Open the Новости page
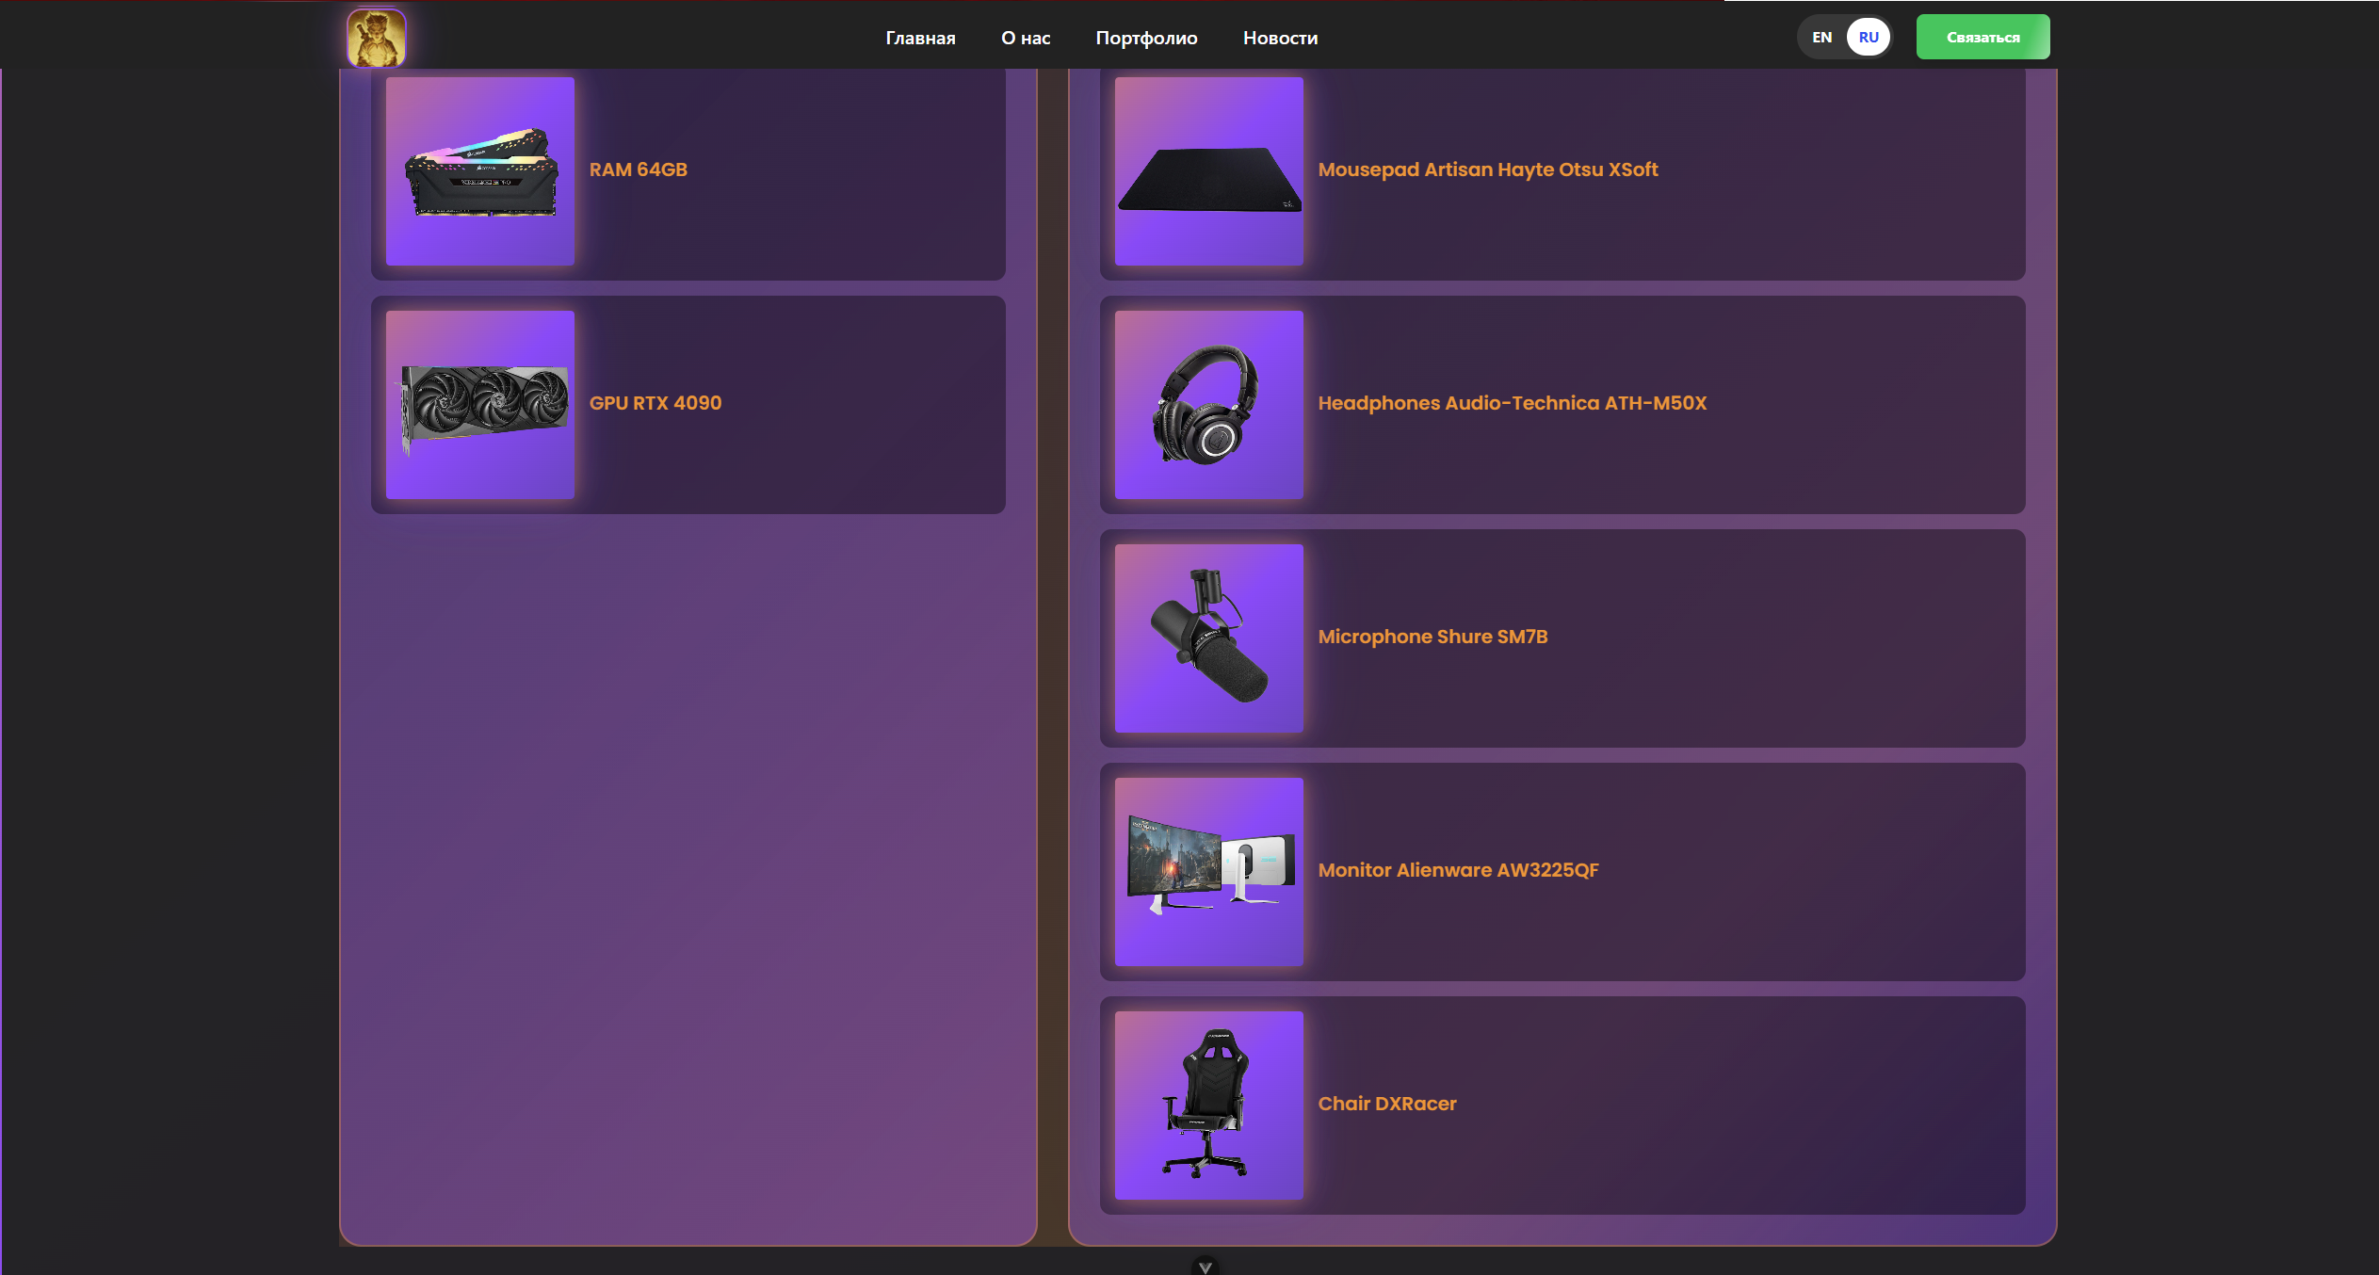2379x1275 pixels. 1280,39
